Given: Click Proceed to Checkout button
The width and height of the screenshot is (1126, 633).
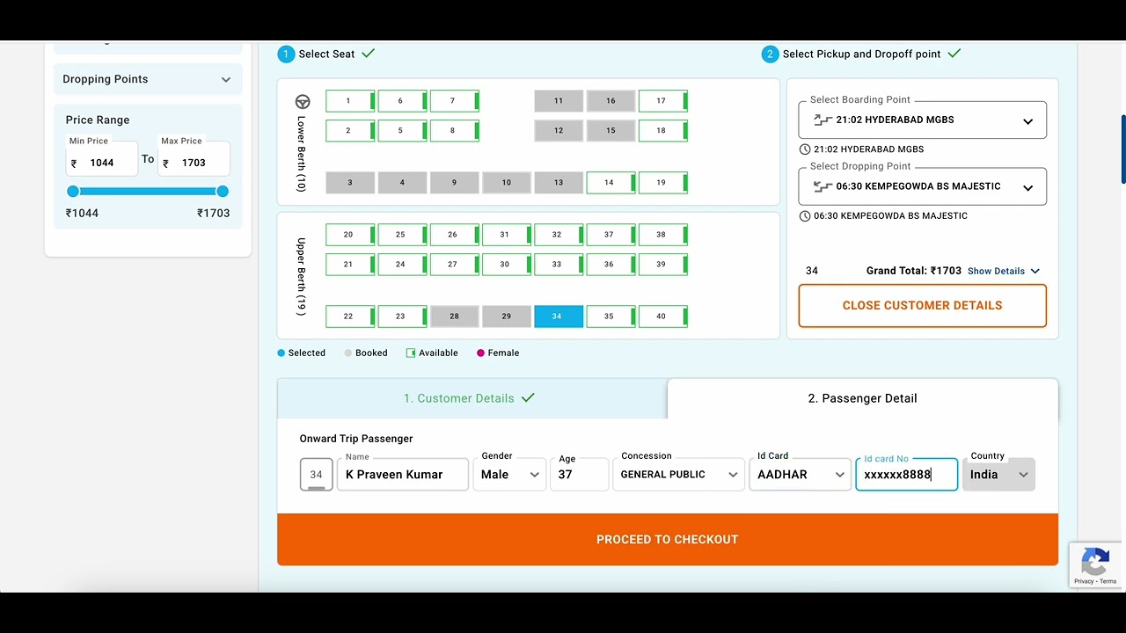Looking at the screenshot, I should click(668, 540).
